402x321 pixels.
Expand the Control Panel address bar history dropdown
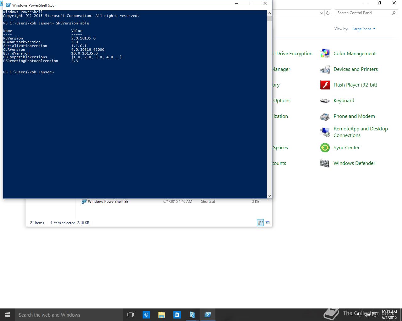[x=321, y=13]
